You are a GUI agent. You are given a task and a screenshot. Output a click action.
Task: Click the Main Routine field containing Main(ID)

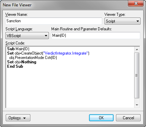pyautogui.click(x=96, y=35)
